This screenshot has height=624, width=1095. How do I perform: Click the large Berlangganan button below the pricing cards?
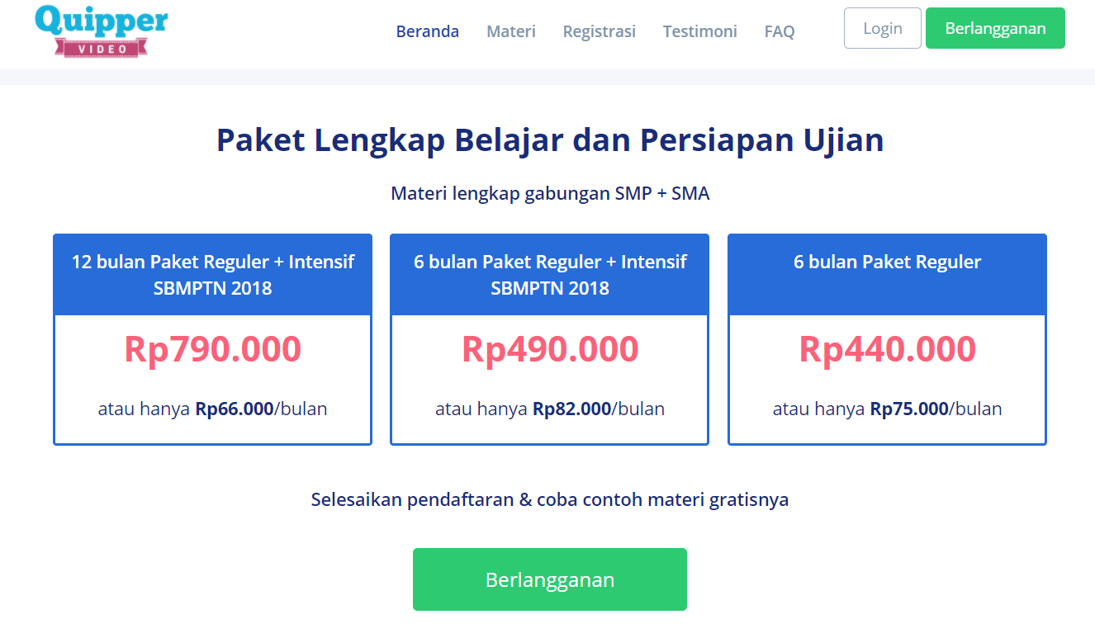(x=550, y=579)
